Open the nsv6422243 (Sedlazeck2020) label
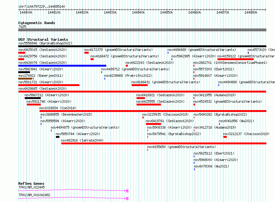The image size is (275, 202). [150, 63]
